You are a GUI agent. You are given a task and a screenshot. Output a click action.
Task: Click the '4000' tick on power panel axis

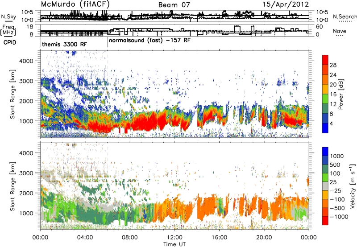point(26,61)
